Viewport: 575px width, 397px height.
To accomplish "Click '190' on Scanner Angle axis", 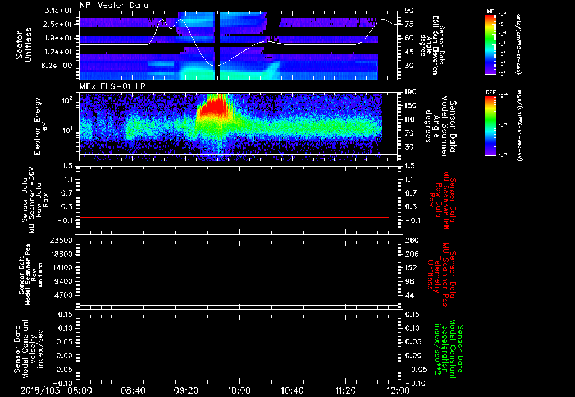I will coord(412,92).
